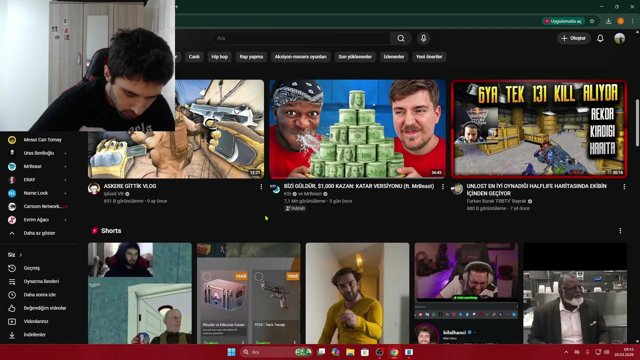Open Task View on taskbar
This screenshot has height=360, width=640.
[321, 352]
